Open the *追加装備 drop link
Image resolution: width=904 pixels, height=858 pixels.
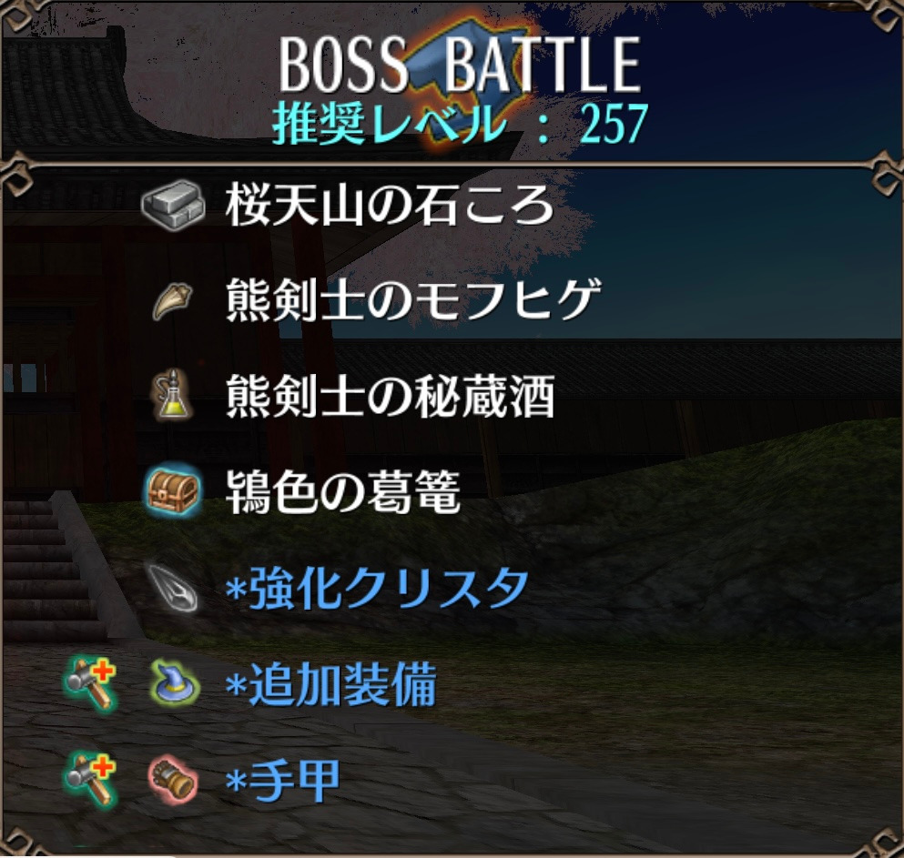(331, 684)
